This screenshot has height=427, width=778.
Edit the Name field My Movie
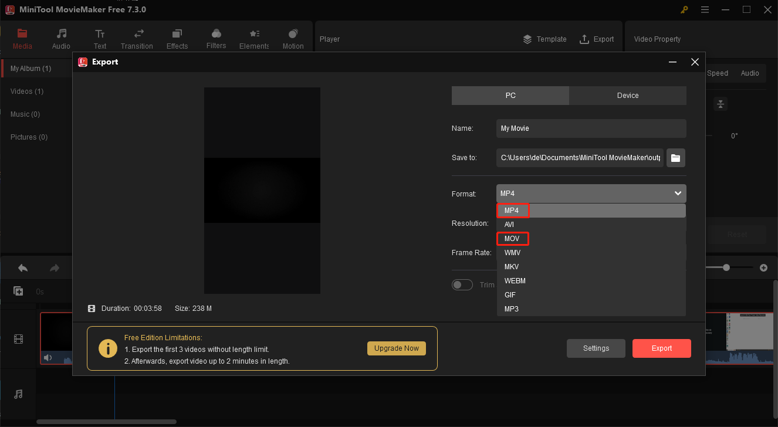tap(591, 128)
